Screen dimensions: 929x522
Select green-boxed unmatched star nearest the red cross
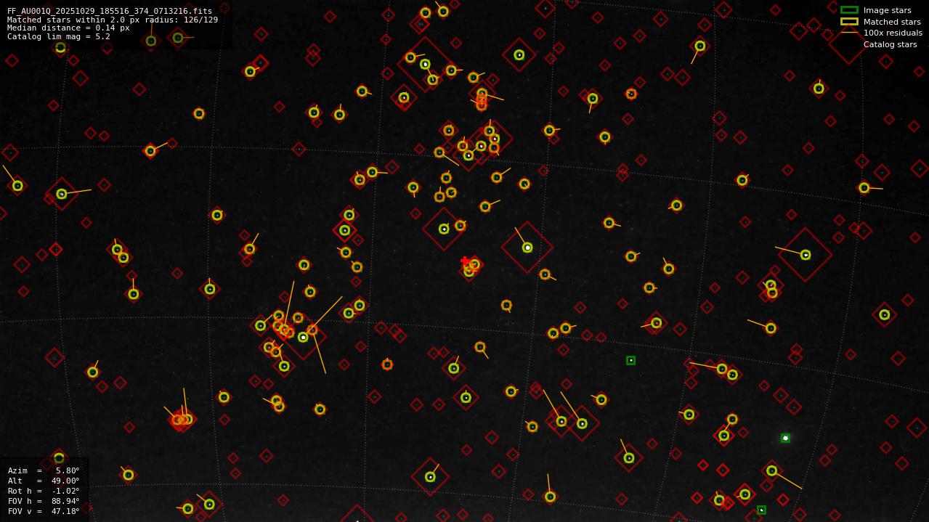[x=630, y=360]
